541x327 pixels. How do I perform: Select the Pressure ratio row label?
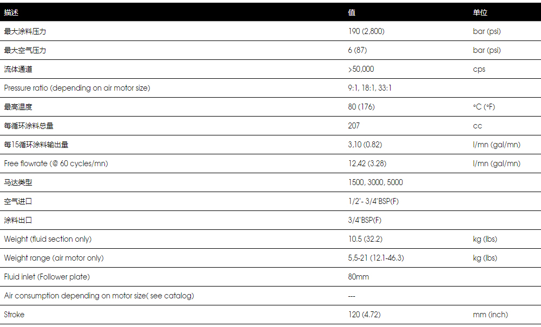point(77,88)
